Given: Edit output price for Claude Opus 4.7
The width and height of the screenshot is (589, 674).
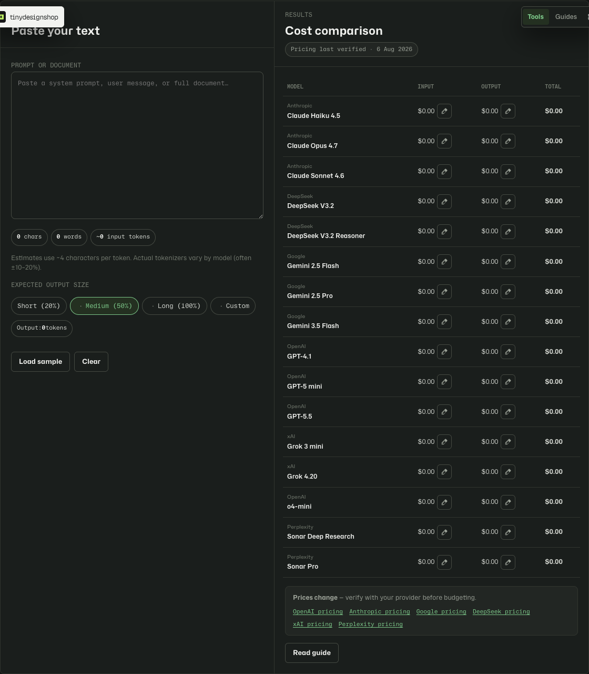Looking at the screenshot, I should point(508,141).
